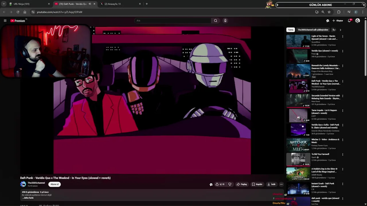Download video with the İndir button
367x206 pixels.
271,184
